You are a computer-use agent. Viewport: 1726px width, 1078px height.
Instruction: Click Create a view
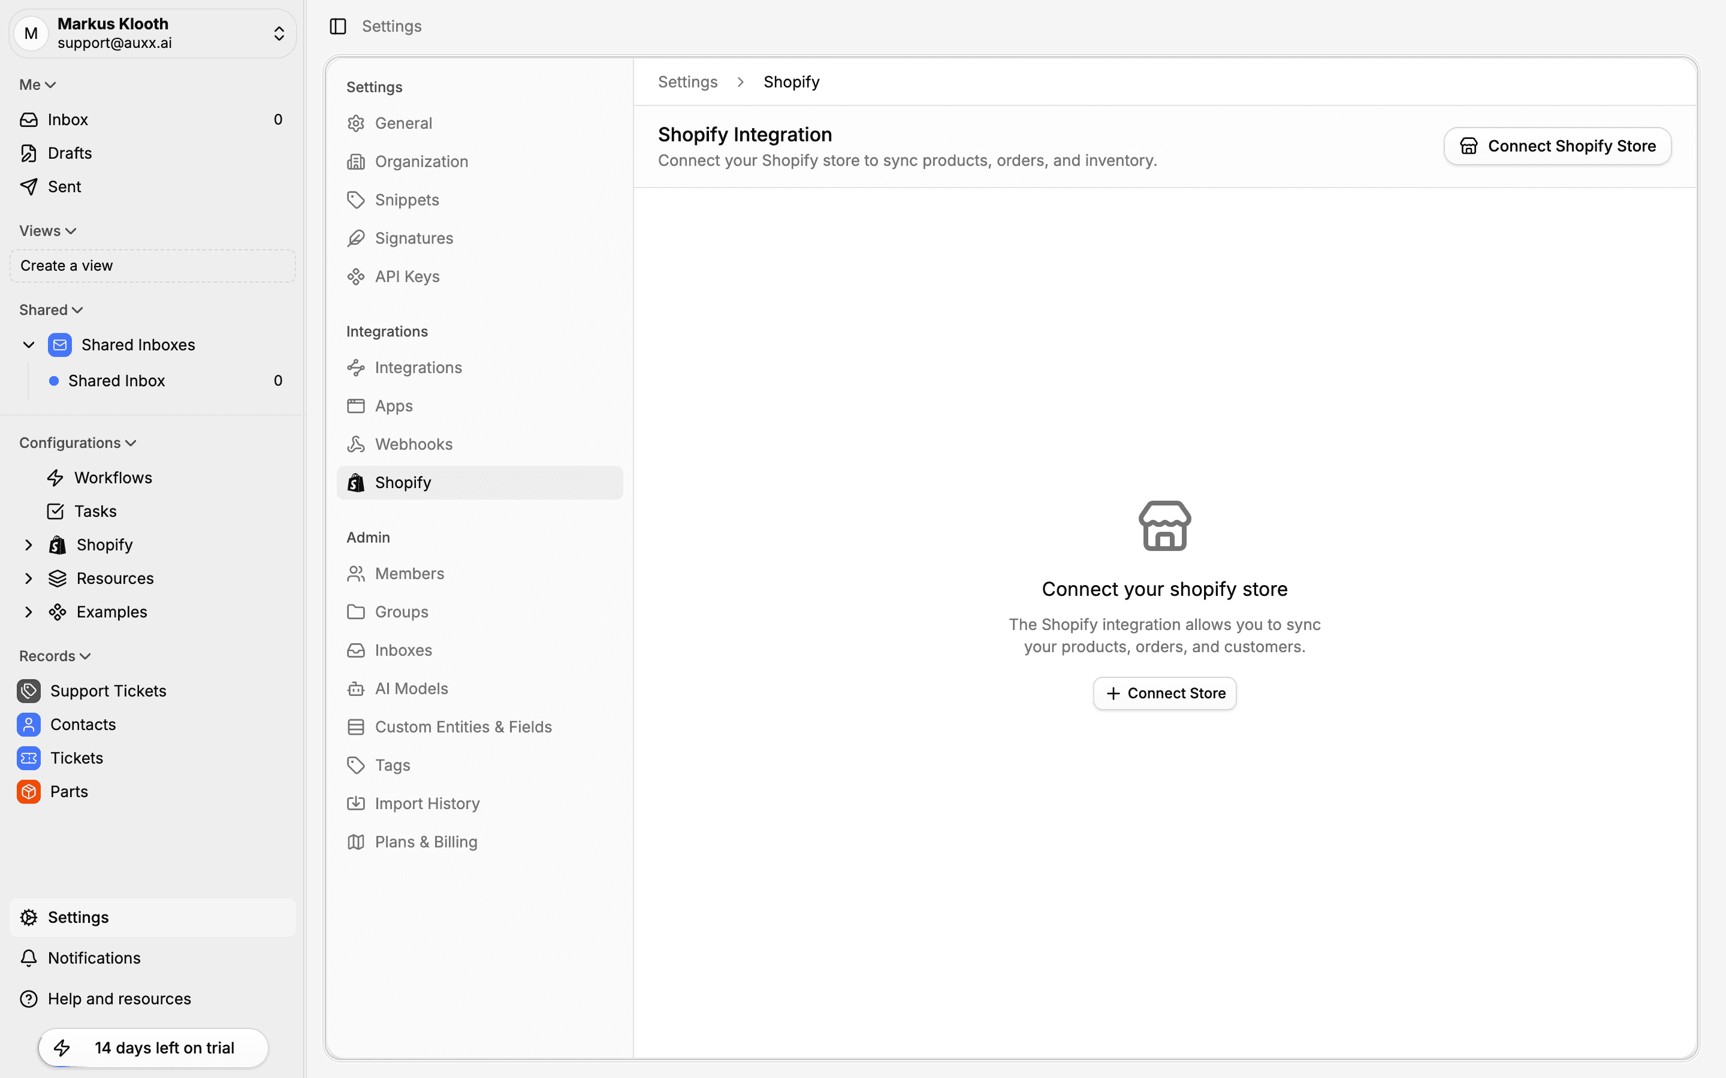(x=153, y=266)
